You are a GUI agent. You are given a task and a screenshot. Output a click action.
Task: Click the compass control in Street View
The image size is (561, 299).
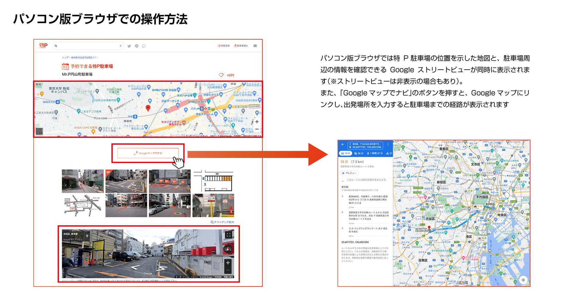pos(228,249)
